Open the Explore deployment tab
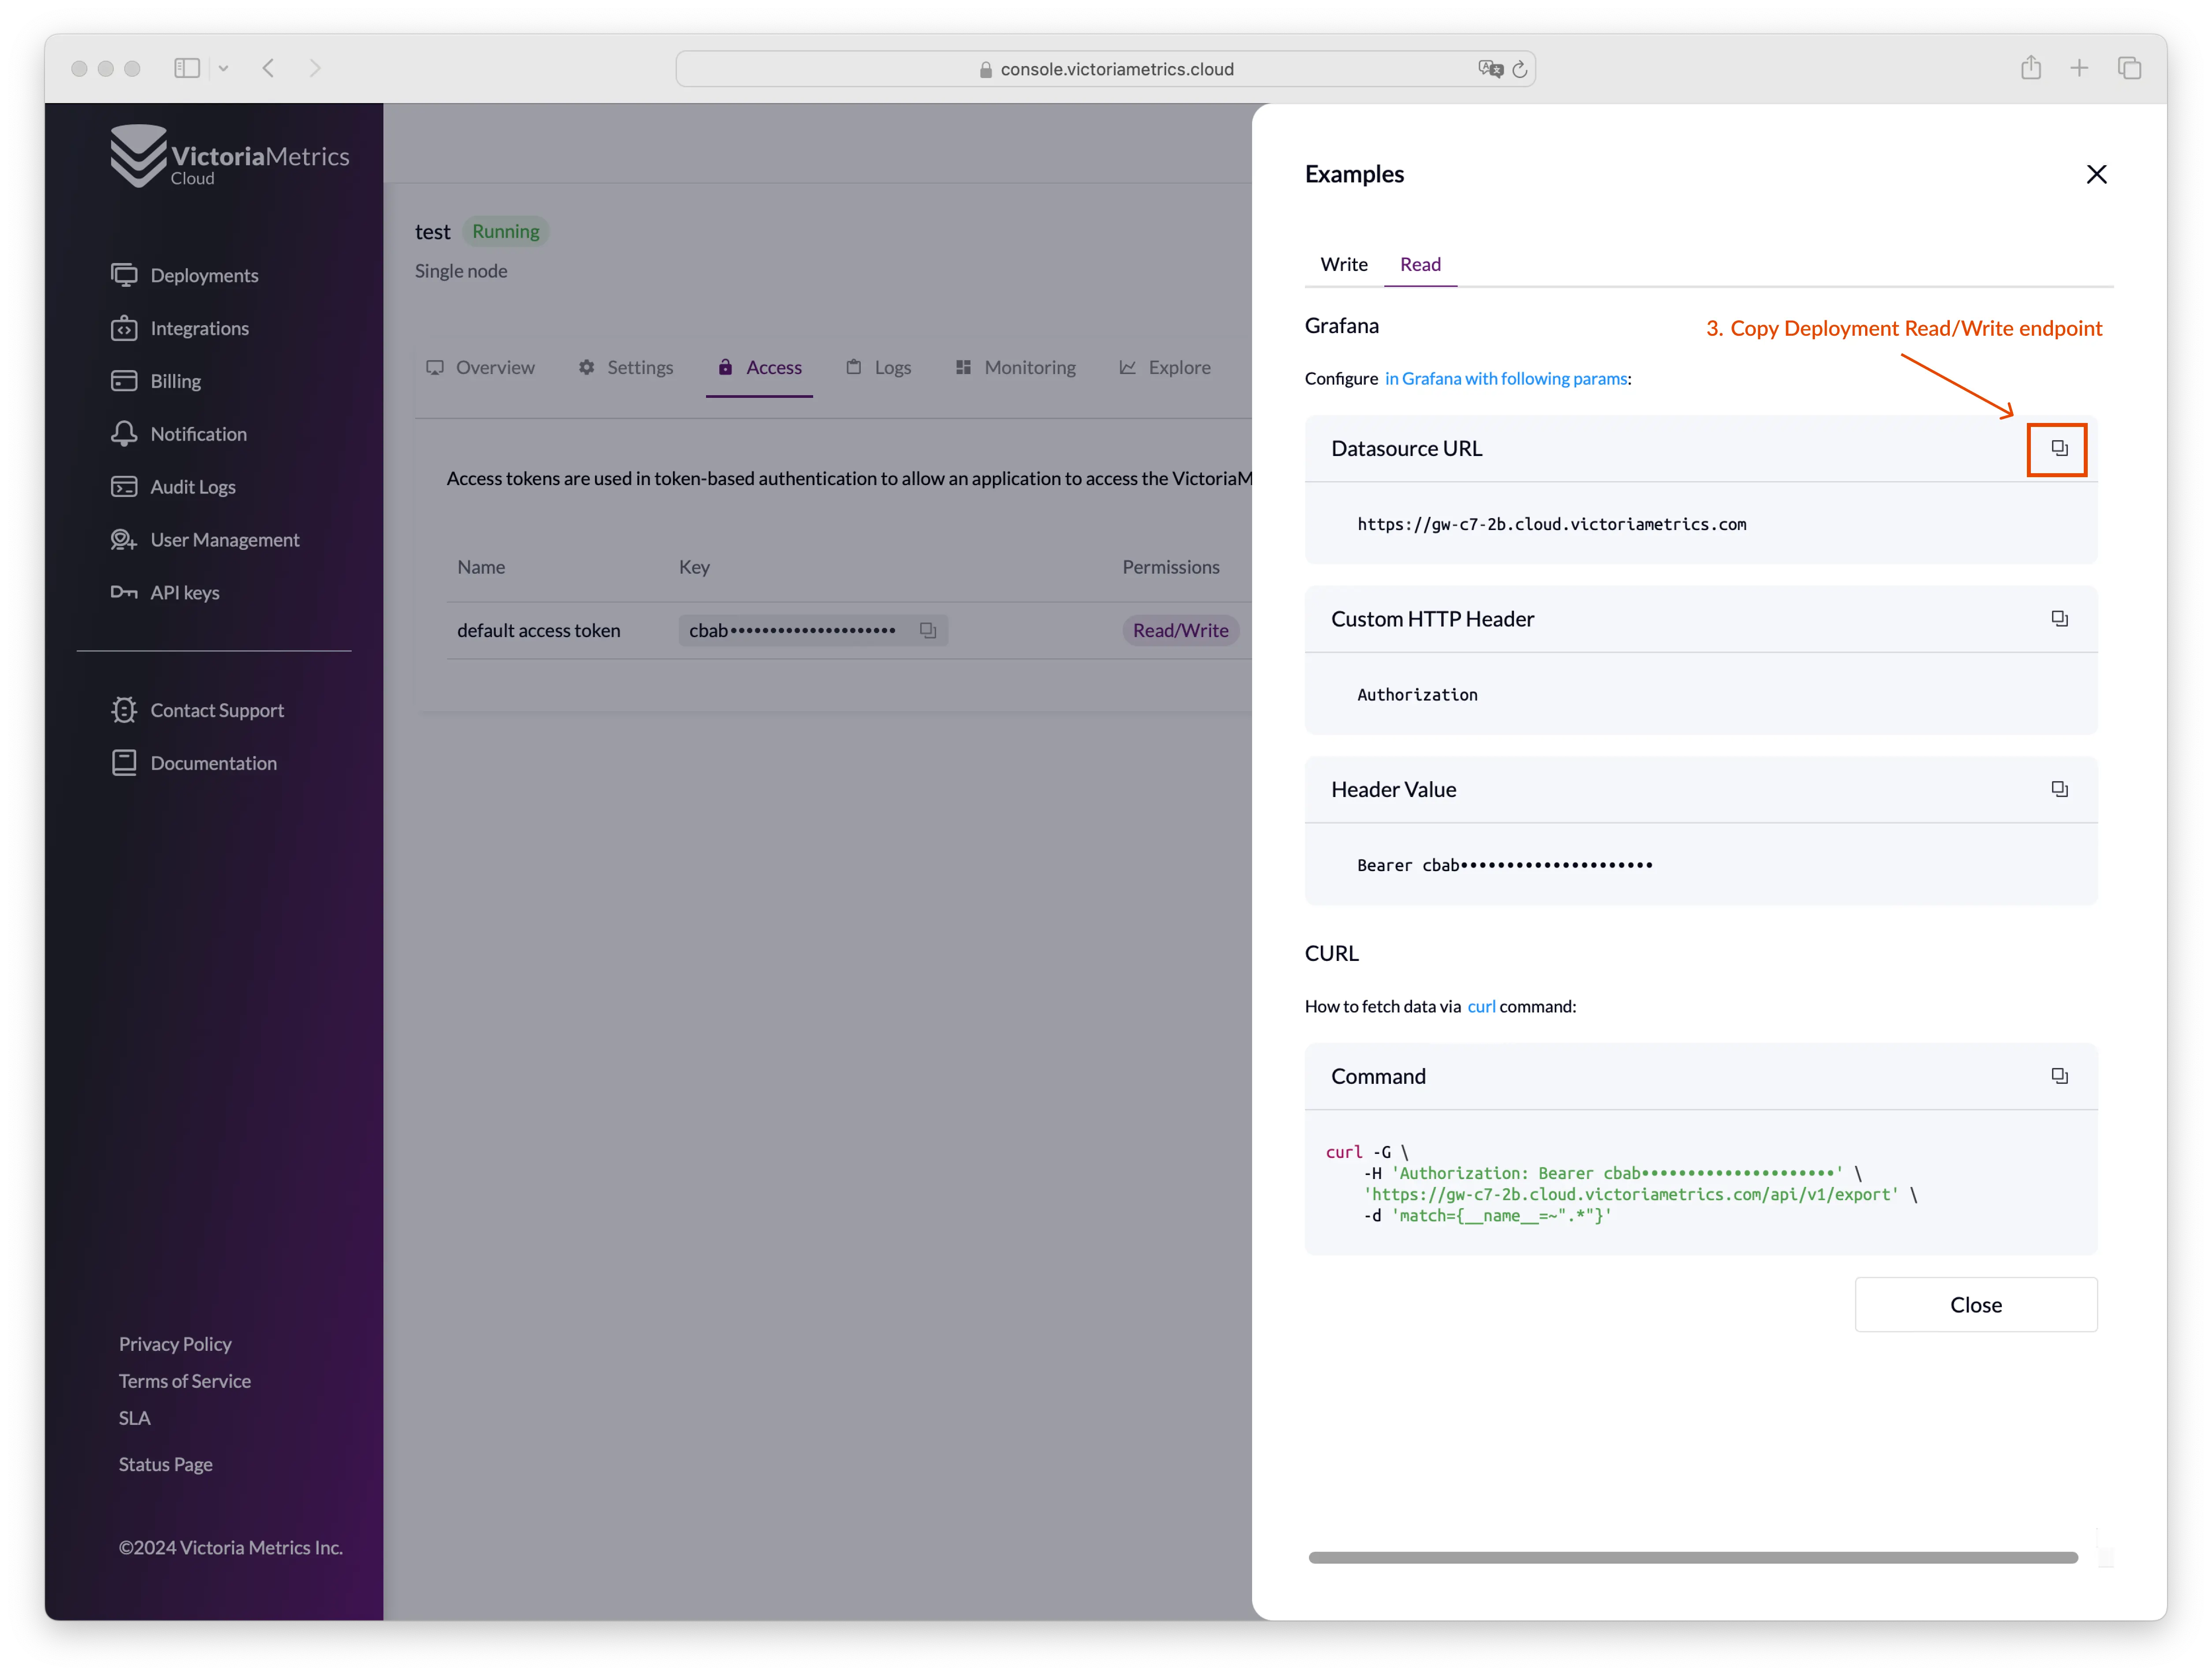Viewport: 2212px width, 1676px height. point(1165,368)
